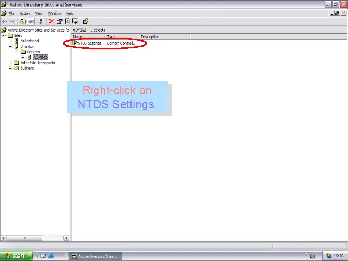Screen dimensions: 348x261
Task: Select the Sites folder in tree
Action: 18,35
